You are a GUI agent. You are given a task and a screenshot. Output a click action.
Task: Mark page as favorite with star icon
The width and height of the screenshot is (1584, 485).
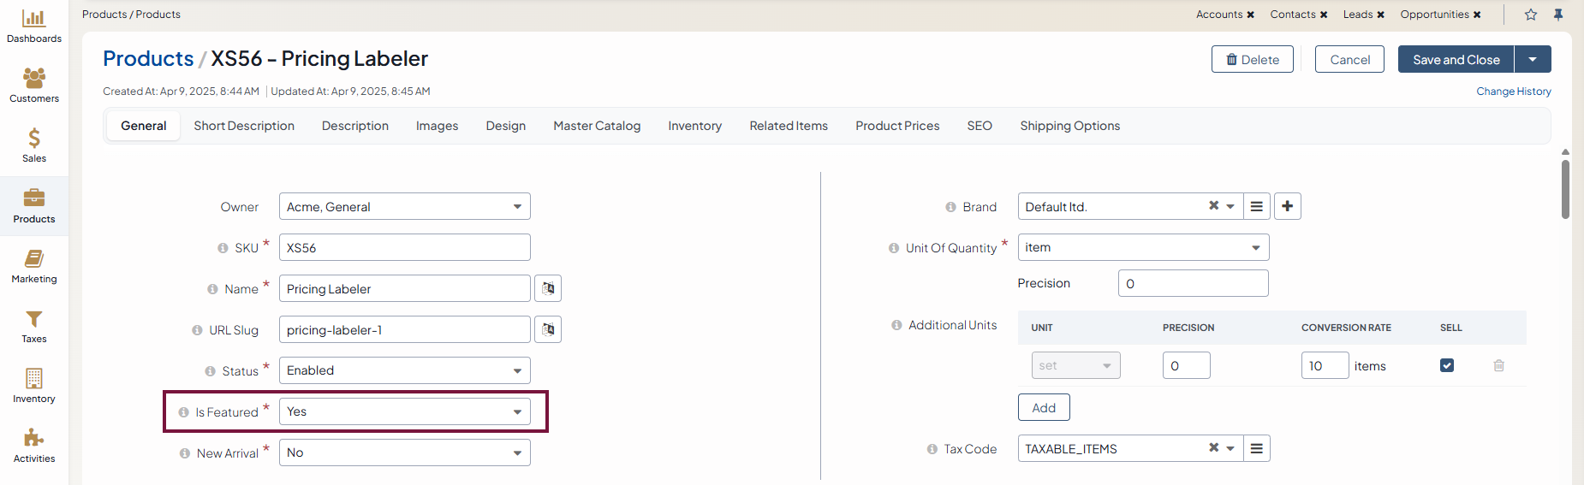click(x=1531, y=15)
